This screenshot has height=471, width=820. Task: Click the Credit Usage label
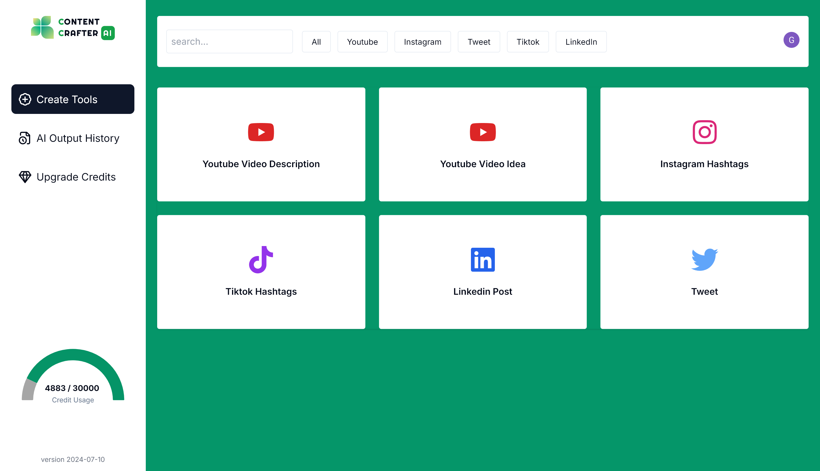click(73, 400)
